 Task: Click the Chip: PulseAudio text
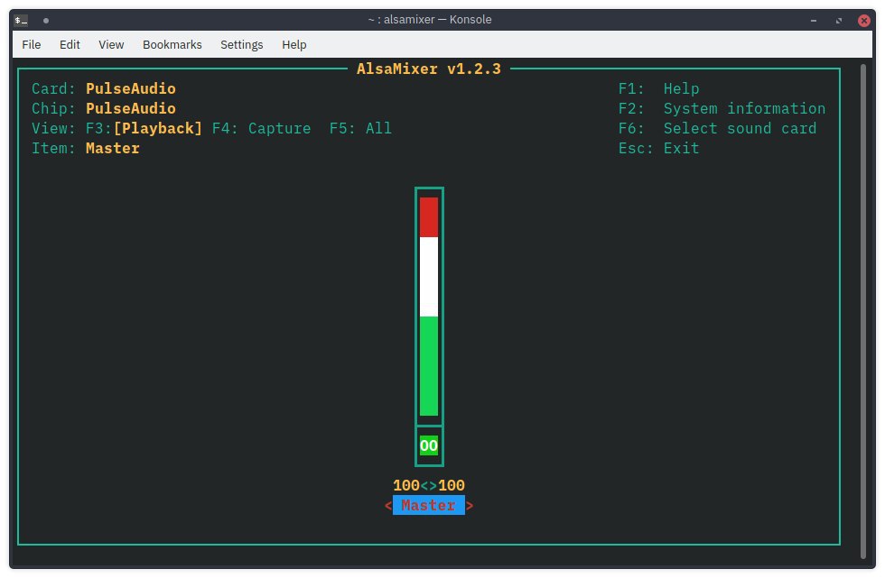point(104,108)
